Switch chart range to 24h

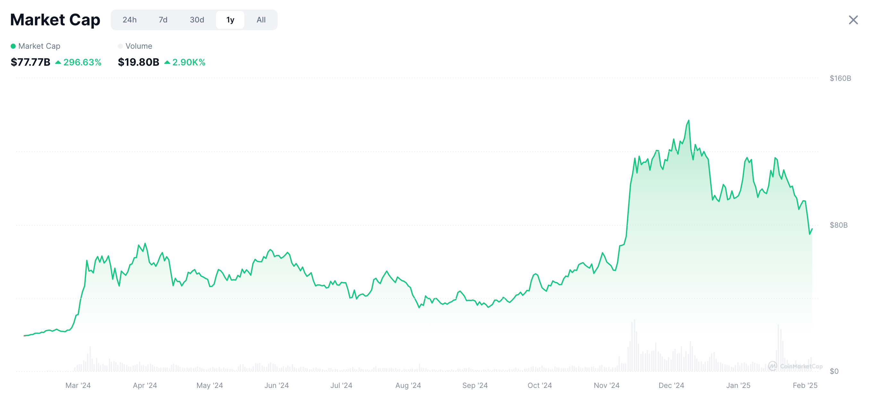point(130,20)
